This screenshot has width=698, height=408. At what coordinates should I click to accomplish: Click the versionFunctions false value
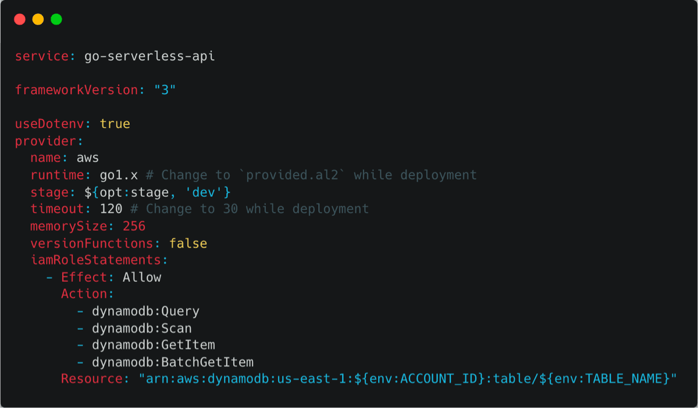click(x=188, y=243)
